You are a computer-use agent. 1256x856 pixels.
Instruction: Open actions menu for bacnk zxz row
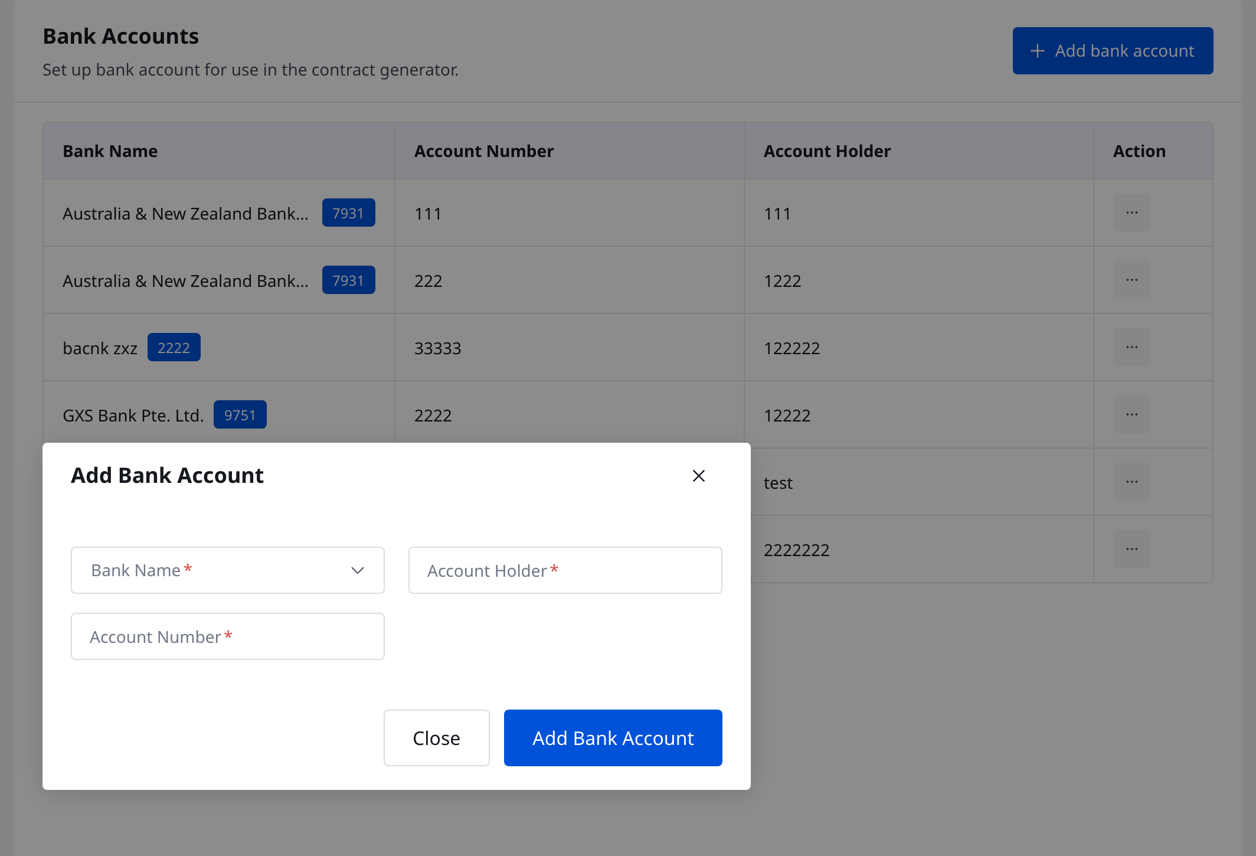click(x=1132, y=347)
